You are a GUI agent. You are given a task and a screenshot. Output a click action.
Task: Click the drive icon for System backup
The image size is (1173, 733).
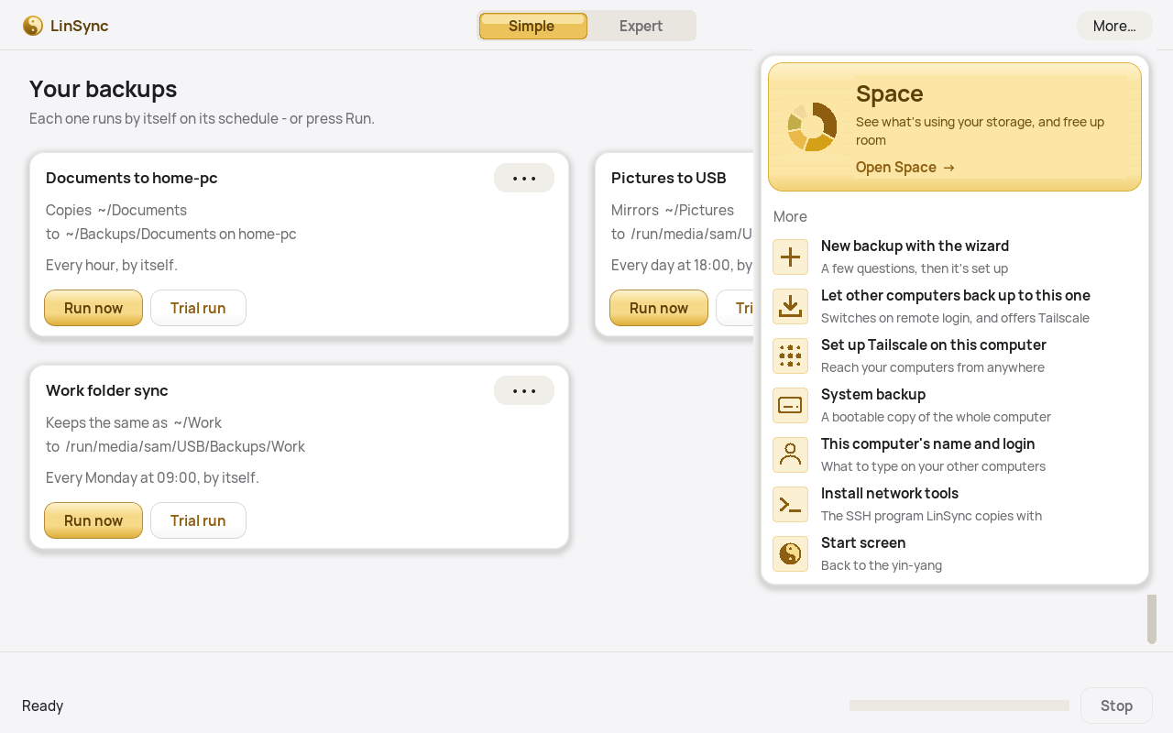(x=790, y=405)
